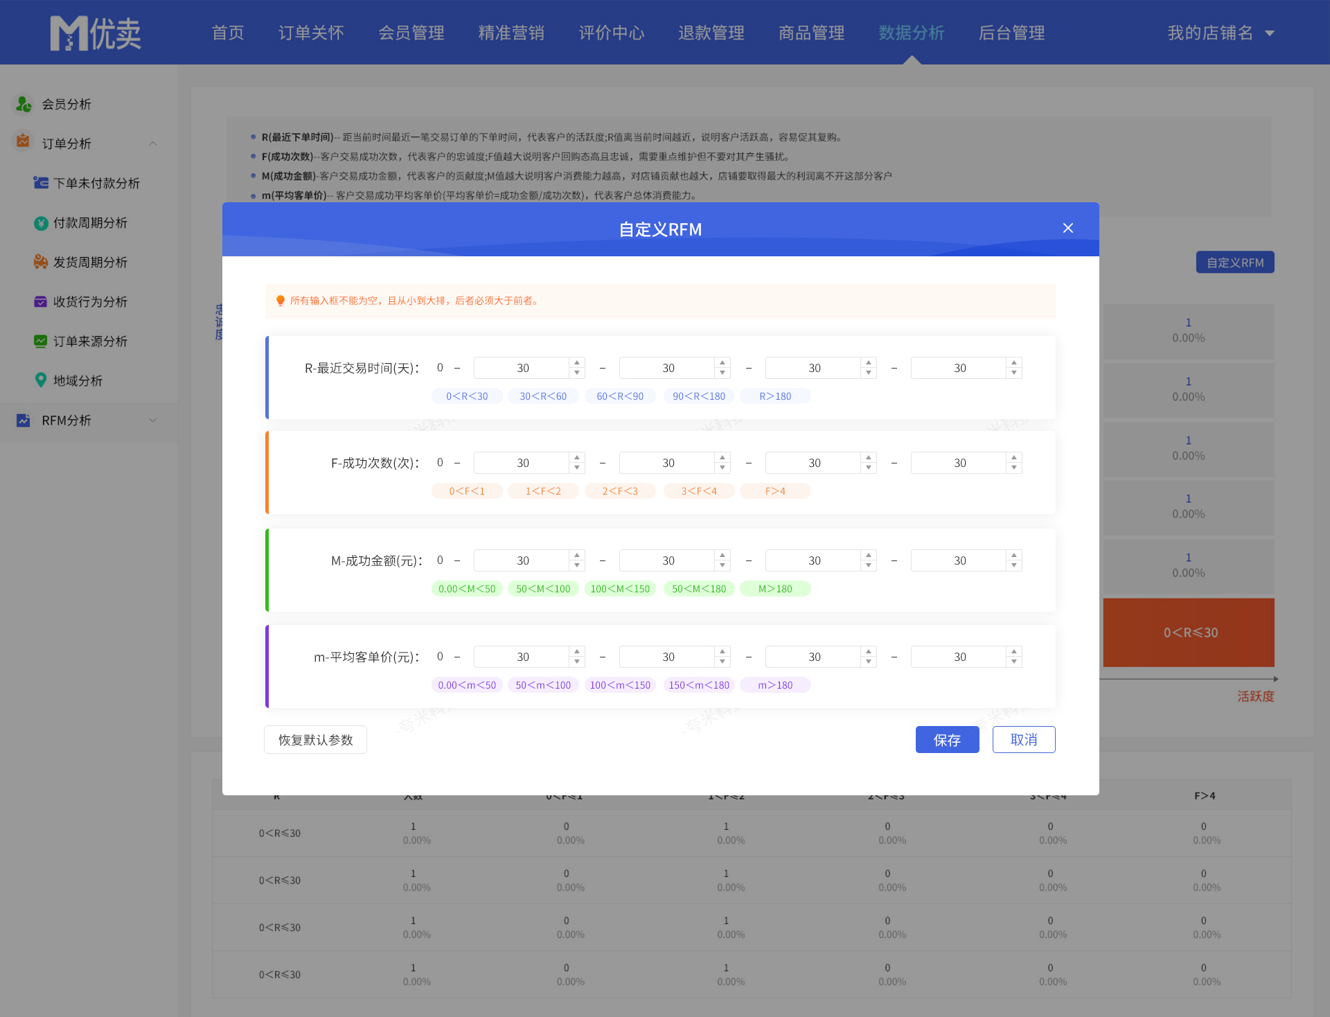Click the M优卖 logo

point(96,33)
